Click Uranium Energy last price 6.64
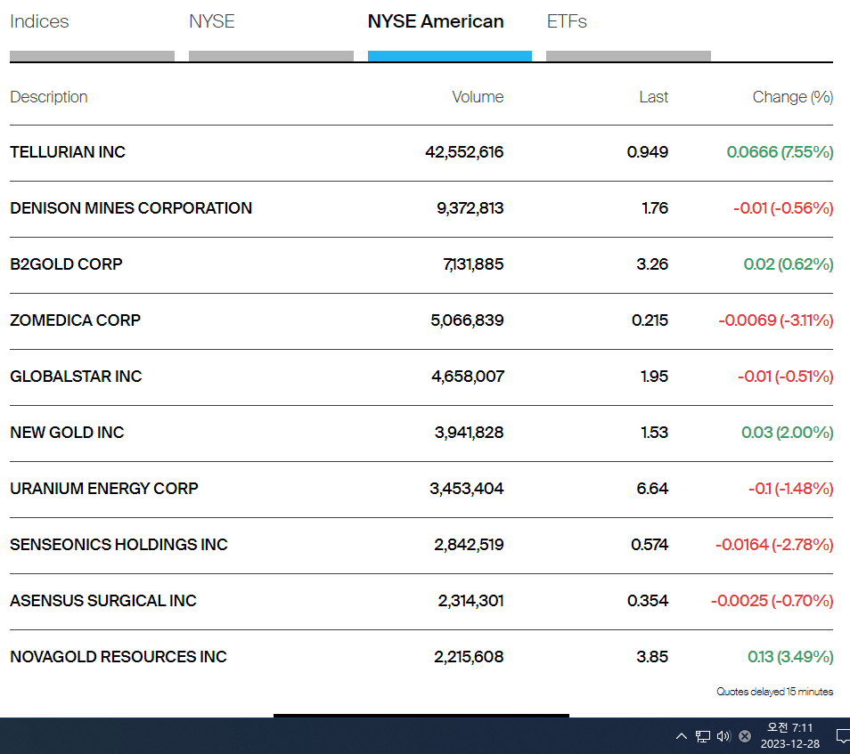The width and height of the screenshot is (850, 754). tap(652, 489)
